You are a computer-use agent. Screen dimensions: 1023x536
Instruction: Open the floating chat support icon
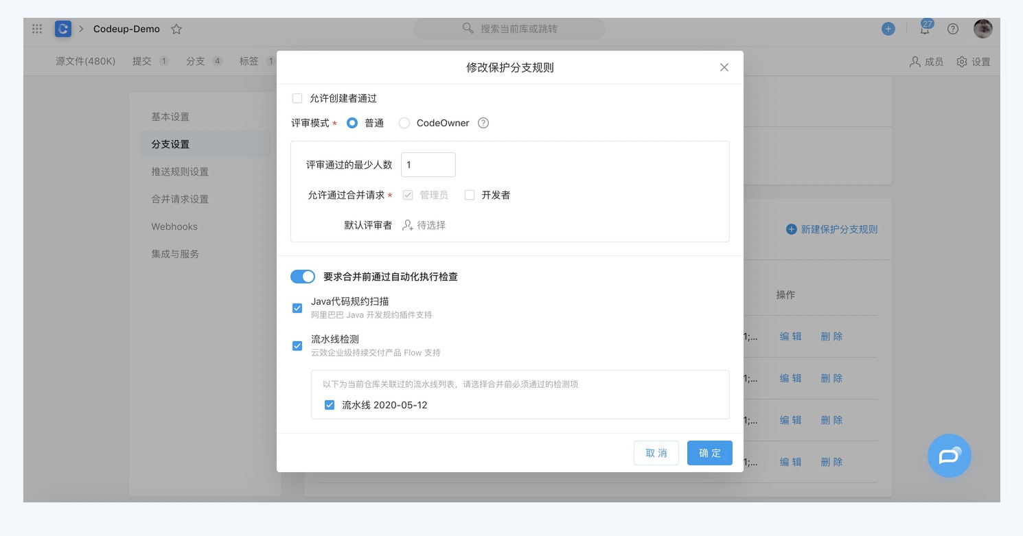(950, 456)
